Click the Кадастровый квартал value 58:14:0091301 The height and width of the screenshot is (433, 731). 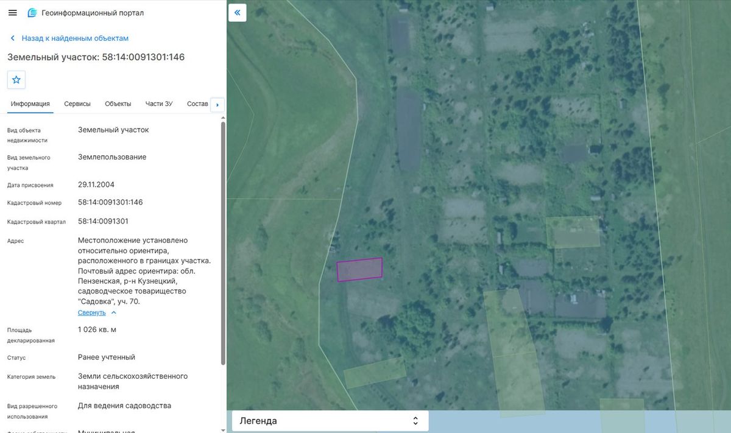click(x=103, y=221)
